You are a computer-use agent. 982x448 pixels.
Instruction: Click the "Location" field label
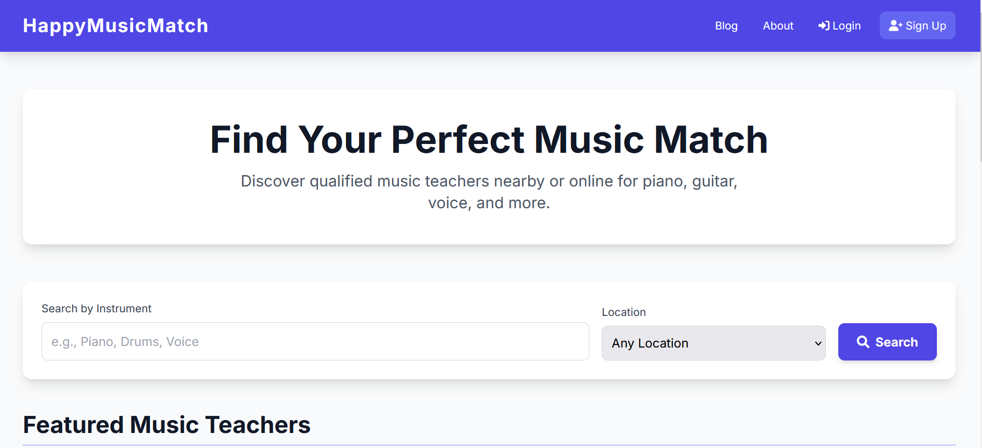[x=624, y=312]
